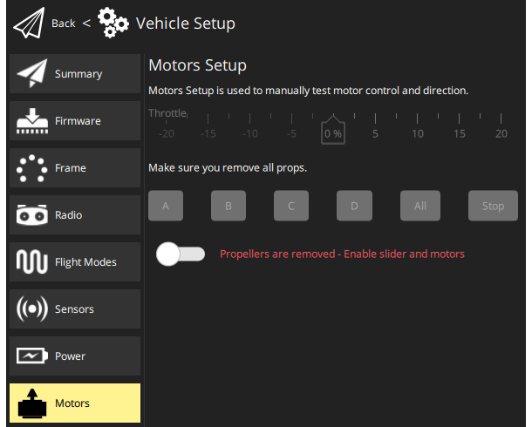Click the Radio controller icon
This screenshot has width=532, height=427.
(31, 215)
